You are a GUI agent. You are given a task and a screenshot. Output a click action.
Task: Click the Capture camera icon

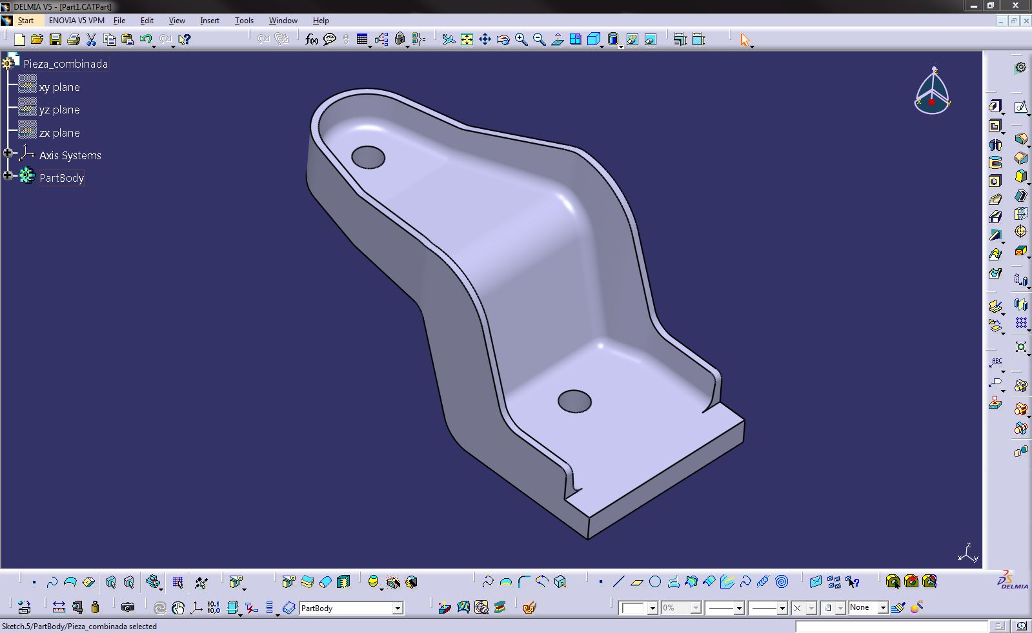pos(128,607)
